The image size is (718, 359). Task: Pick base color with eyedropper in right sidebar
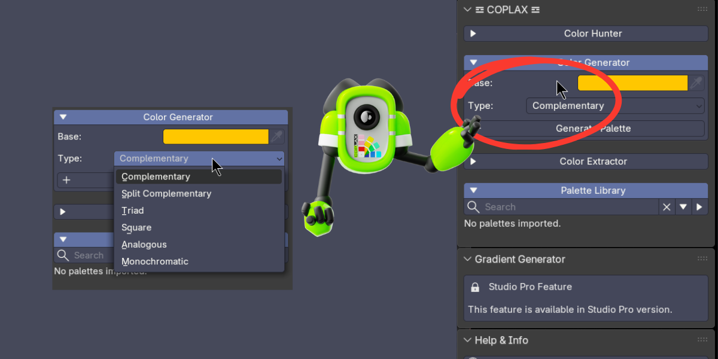tap(696, 83)
